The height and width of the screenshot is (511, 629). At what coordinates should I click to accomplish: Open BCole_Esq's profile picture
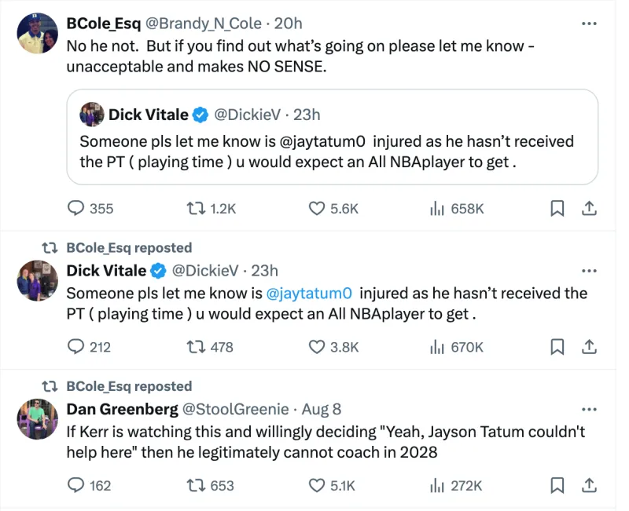click(38, 33)
